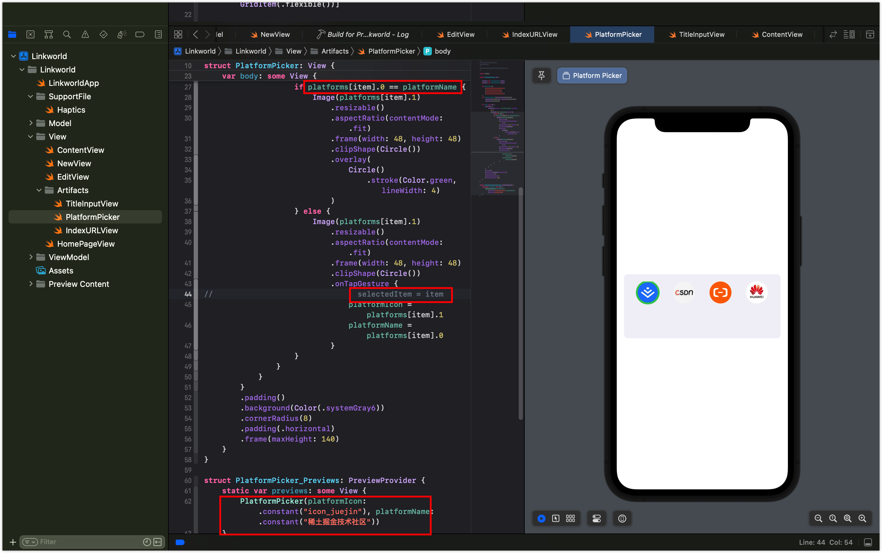Open the filter options dropdown
The width and height of the screenshot is (882, 553).
click(x=30, y=542)
